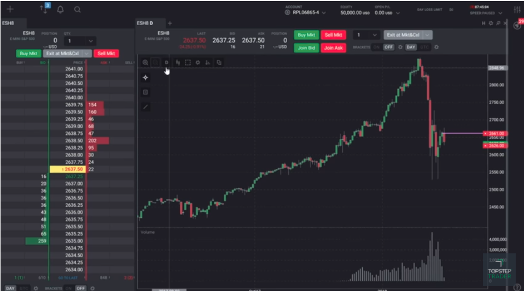This screenshot has height=291, width=524.
Task: Click price 2641.00 in the DOM ladder
Action: (74, 69)
